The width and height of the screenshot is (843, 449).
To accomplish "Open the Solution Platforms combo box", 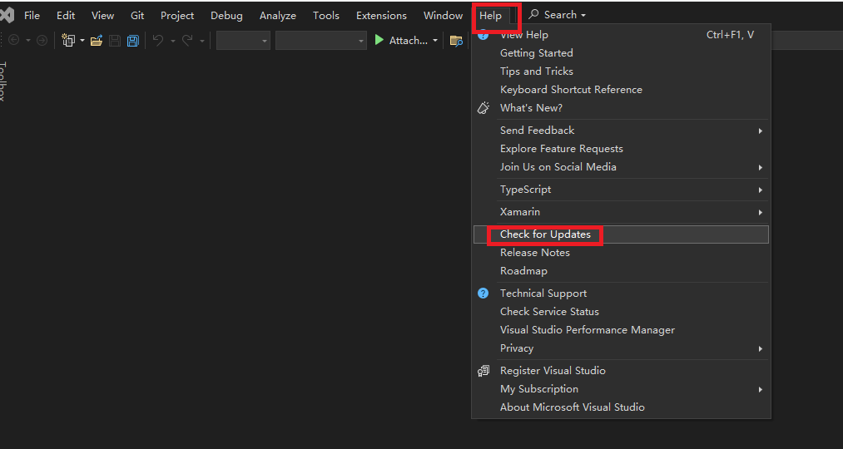I will [x=321, y=40].
